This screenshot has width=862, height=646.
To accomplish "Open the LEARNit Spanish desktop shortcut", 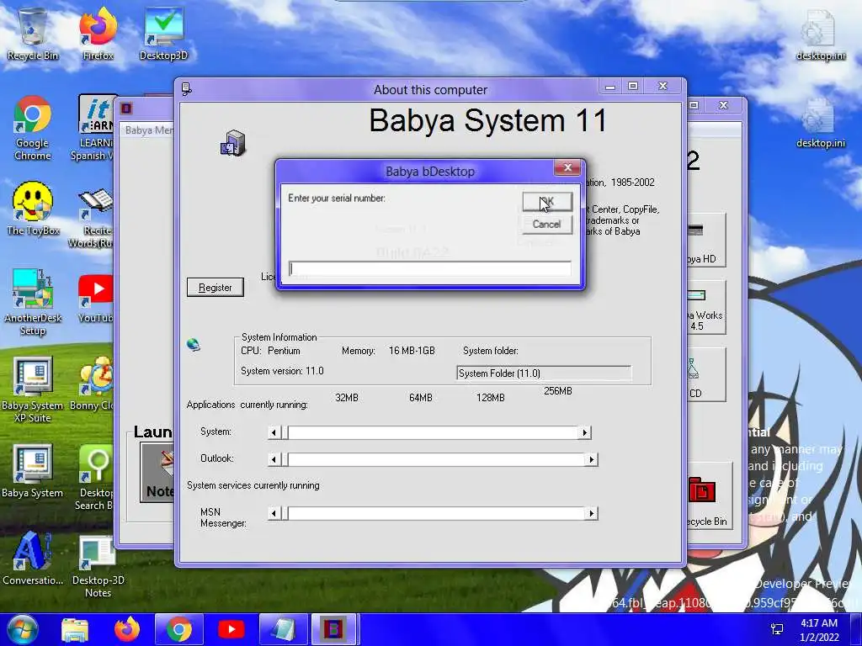I will [x=93, y=128].
